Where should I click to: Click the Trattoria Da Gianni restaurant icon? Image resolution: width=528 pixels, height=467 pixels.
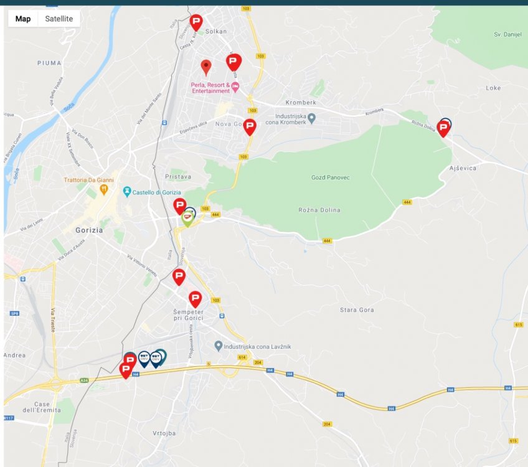coord(104,189)
